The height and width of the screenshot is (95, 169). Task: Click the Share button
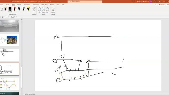(x=168, y=5)
